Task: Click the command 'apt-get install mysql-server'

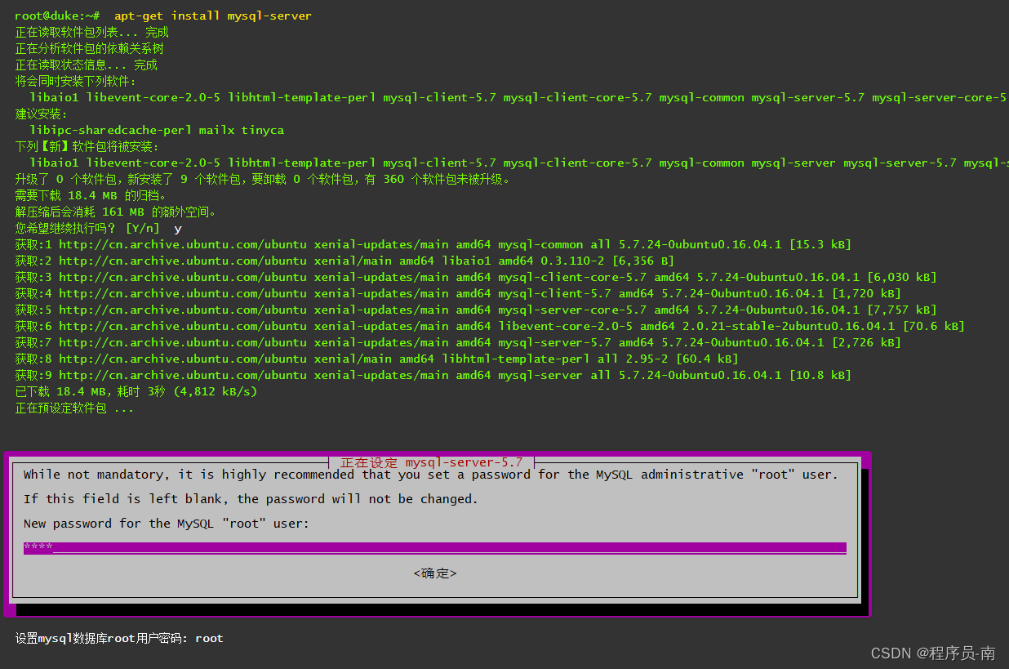Action: tap(212, 16)
